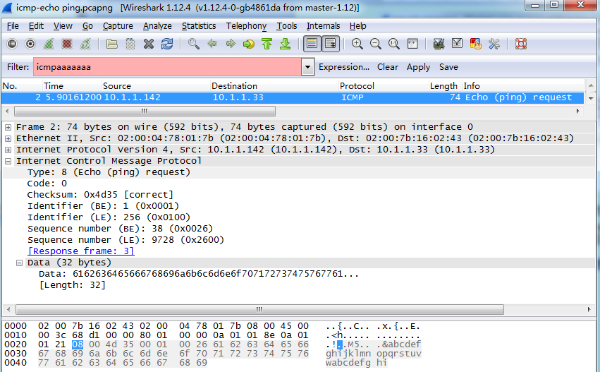Open the Telephony menu
Image resolution: width=600 pixels, height=372 pixels.
[246, 26]
